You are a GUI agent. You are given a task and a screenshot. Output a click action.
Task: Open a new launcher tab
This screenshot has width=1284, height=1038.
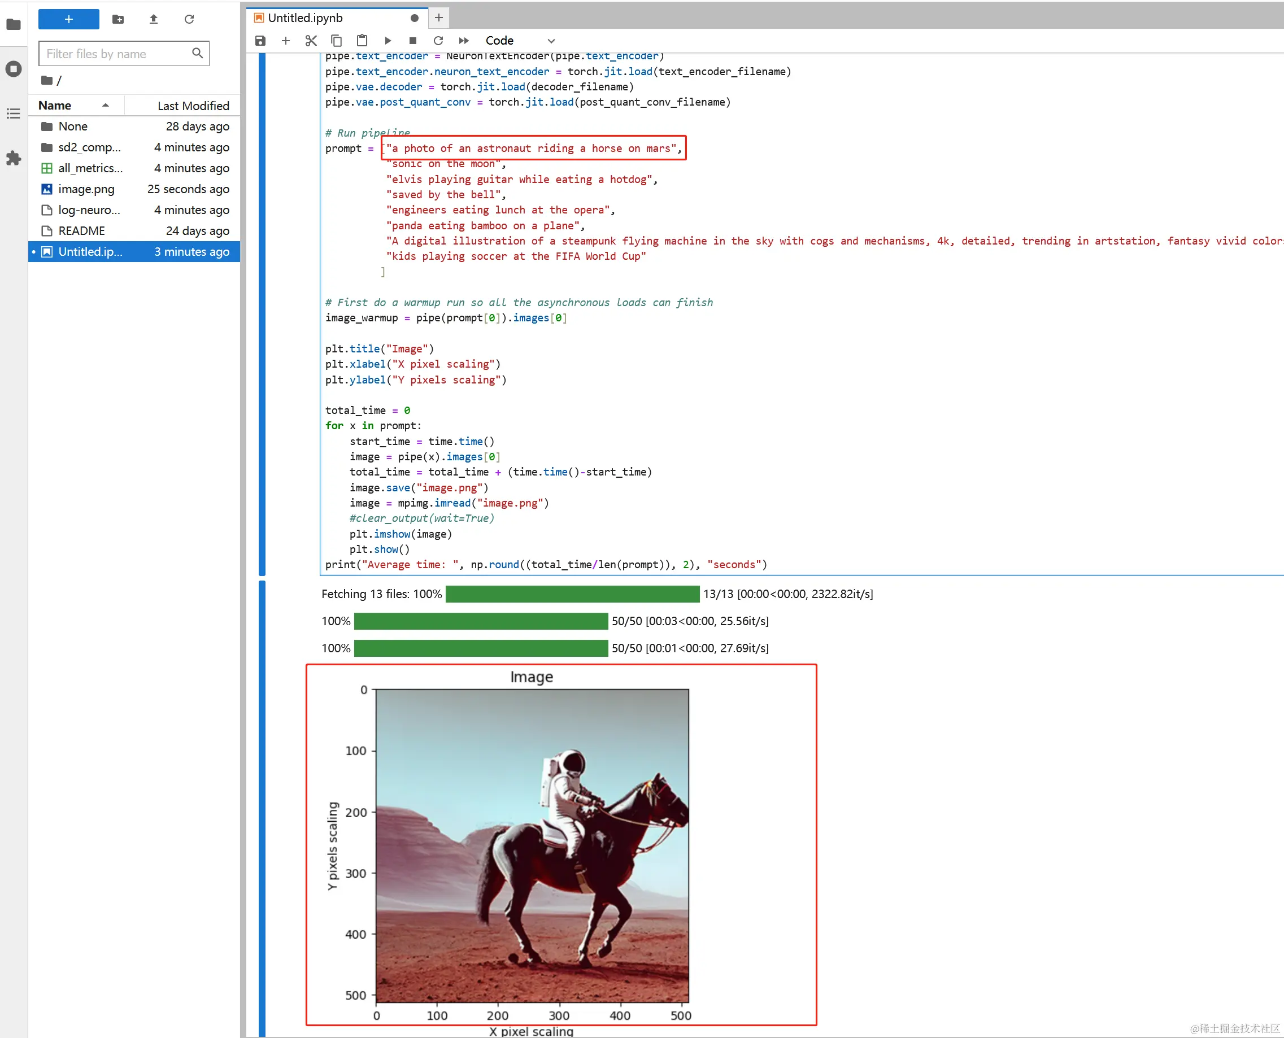point(438,18)
